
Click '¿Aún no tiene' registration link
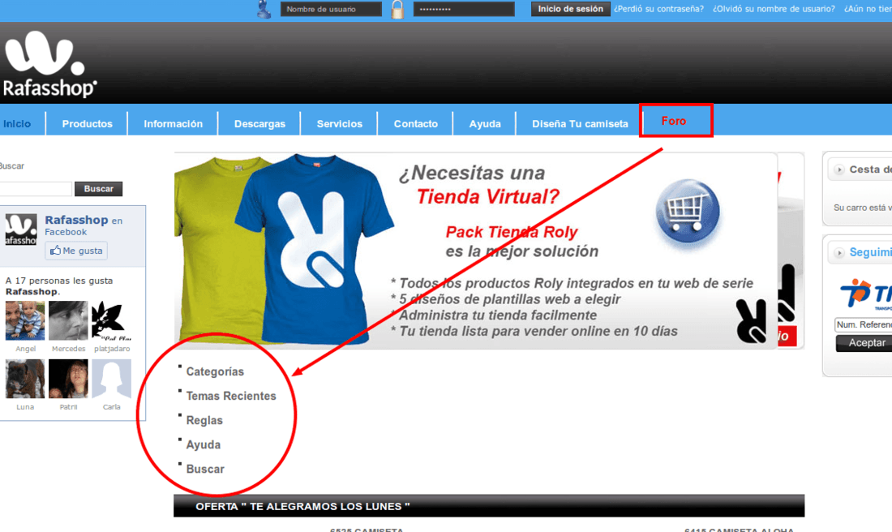[x=868, y=9]
